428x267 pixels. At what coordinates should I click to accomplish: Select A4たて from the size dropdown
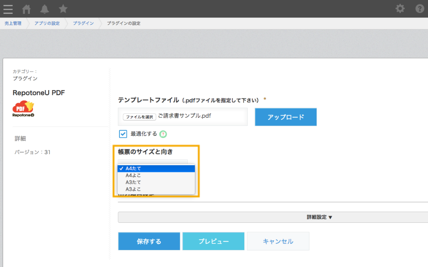click(156, 169)
